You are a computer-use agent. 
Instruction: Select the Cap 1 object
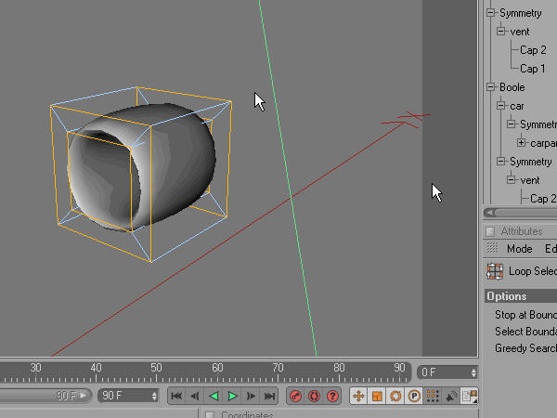click(532, 69)
